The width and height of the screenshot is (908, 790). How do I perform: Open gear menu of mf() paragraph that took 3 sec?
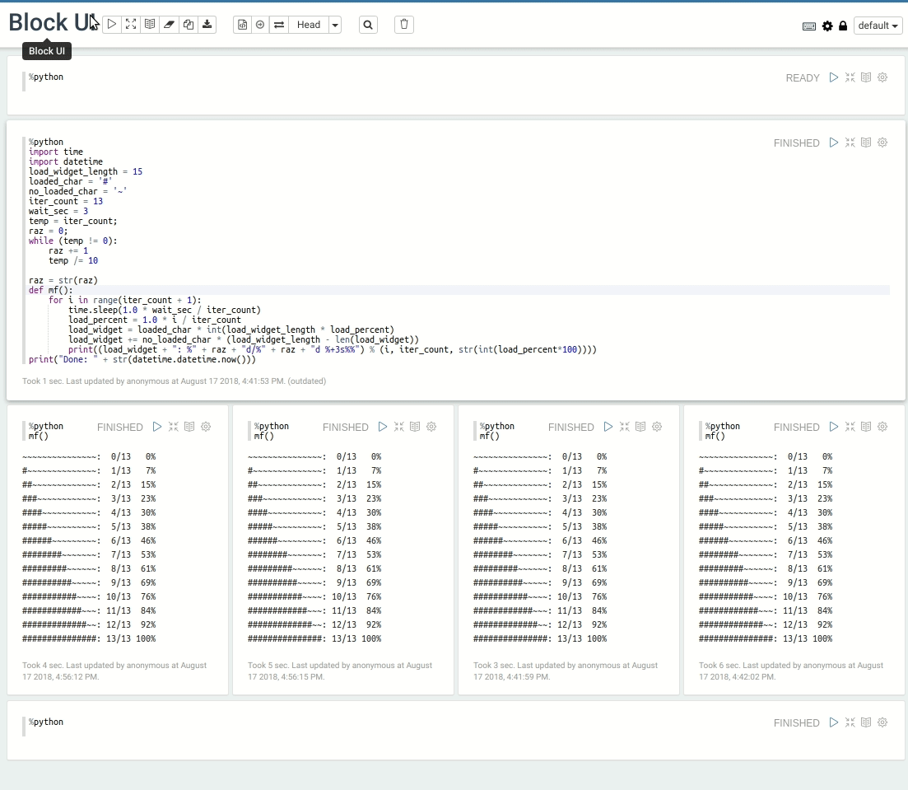click(657, 427)
